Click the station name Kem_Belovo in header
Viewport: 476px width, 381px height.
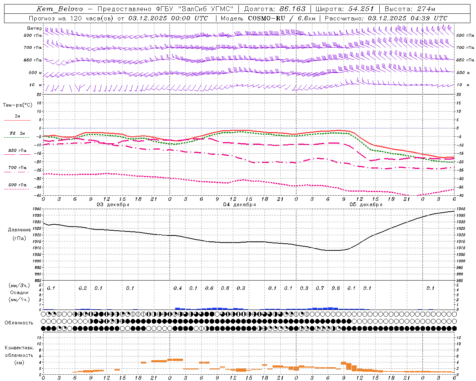click(x=60, y=9)
